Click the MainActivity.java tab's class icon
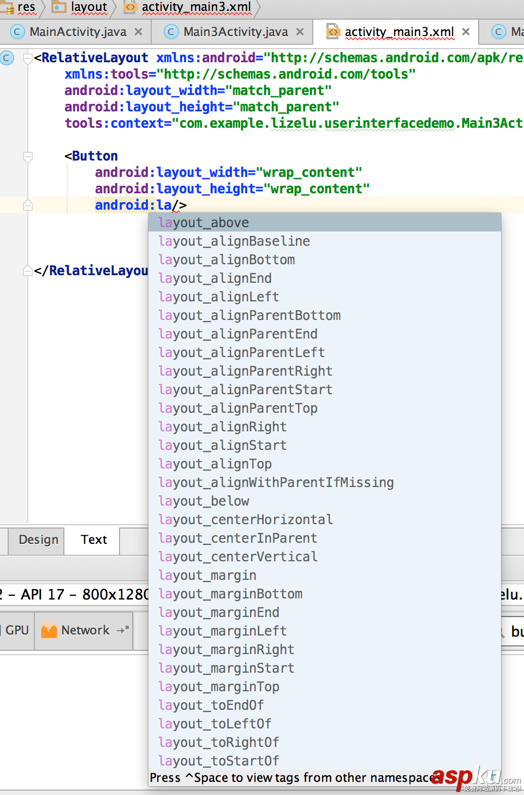The image size is (524, 795). (17, 32)
